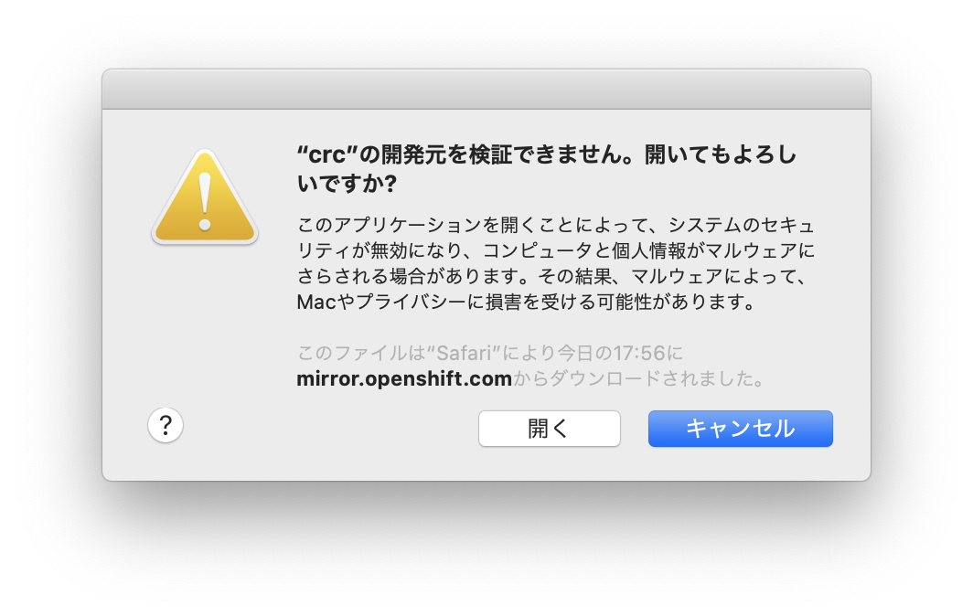Screen dimensions: 973x616
Task: Select the bold mirror.openshift.com domain text
Action: 404,378
